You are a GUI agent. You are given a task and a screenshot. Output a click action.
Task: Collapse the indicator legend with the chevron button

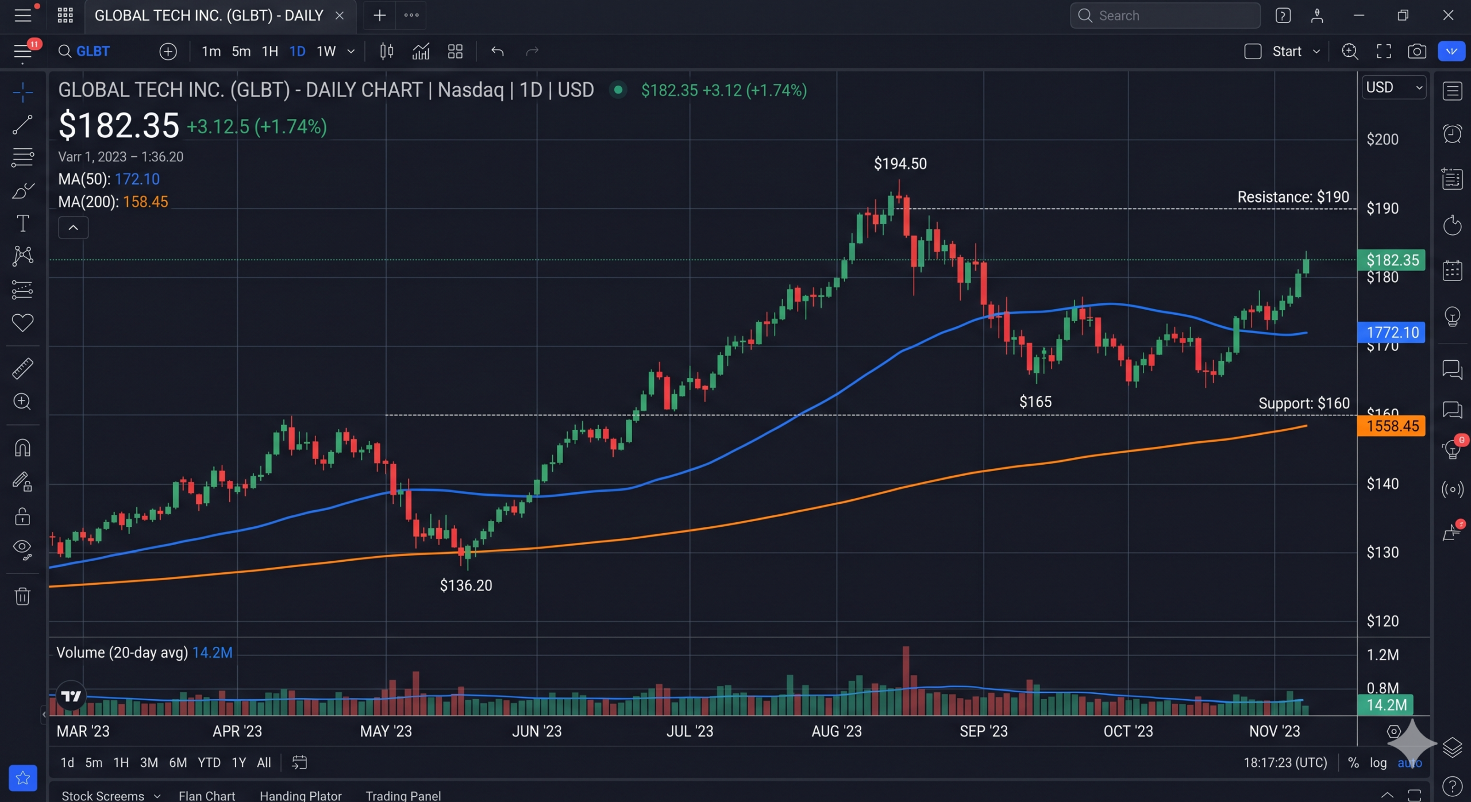pyautogui.click(x=73, y=228)
